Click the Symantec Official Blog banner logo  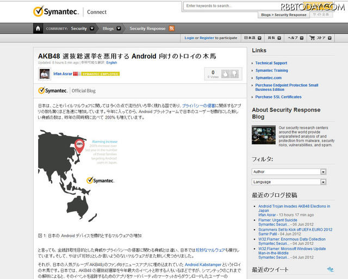pyautogui.click(x=67, y=91)
